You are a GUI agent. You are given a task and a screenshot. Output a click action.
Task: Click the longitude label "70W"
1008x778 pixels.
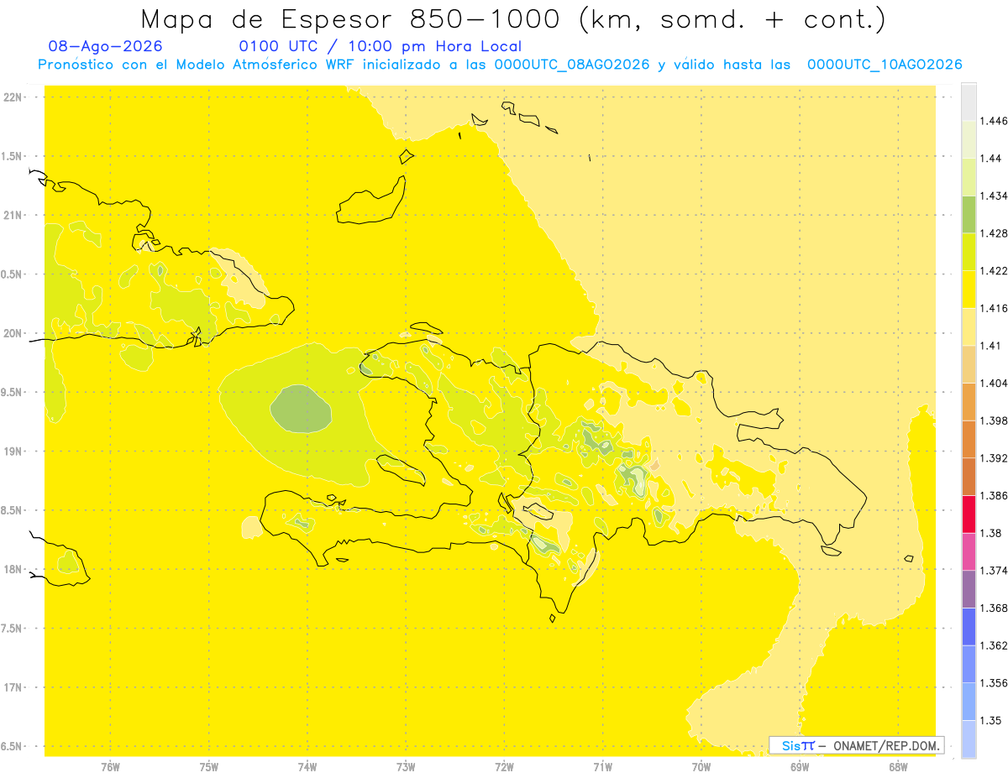701,768
